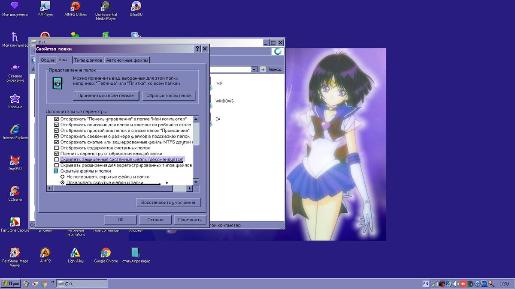Expand hidden Quick Launch items chevron
This screenshot has width=515, height=289.
coord(53,282)
